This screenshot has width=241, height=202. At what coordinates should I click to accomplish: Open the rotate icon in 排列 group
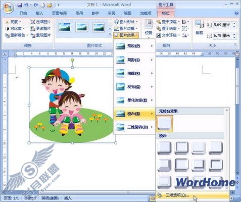(185, 35)
